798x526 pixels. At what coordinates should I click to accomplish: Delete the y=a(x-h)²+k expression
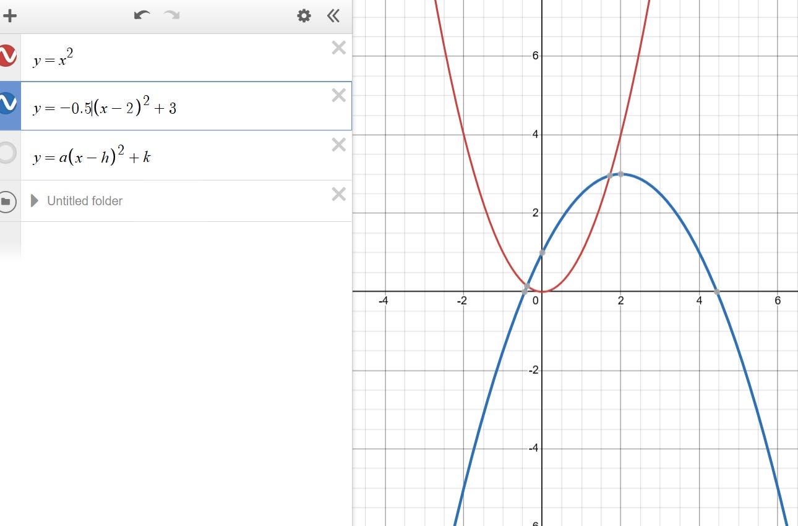click(338, 145)
